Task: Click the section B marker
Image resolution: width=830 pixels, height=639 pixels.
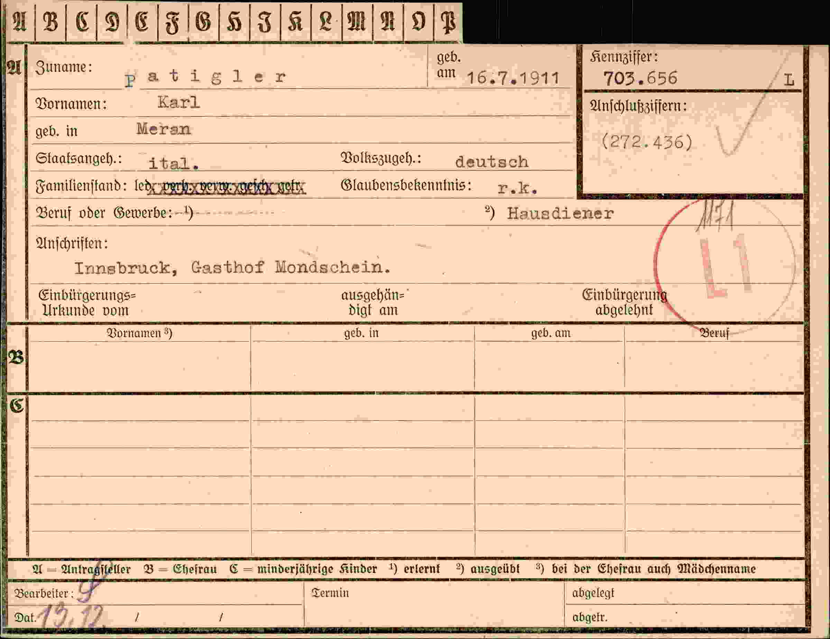Action: tap(16, 357)
